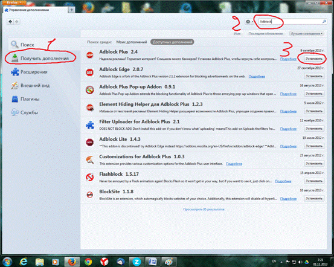Install Adblock Plus 2.4 via Установить
334x267 pixels.
(313, 59)
